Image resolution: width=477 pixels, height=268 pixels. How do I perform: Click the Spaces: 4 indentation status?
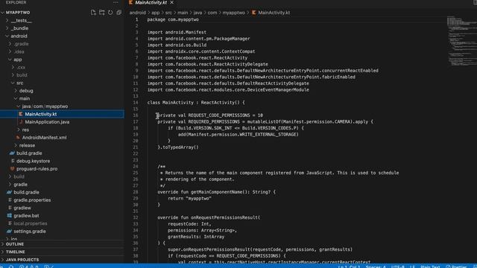tap(376, 267)
